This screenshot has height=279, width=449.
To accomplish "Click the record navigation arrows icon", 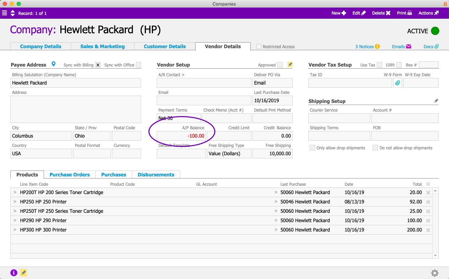I will tap(13, 13).
